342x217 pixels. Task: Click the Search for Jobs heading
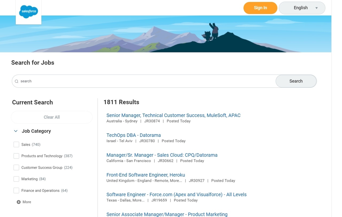coord(33,63)
